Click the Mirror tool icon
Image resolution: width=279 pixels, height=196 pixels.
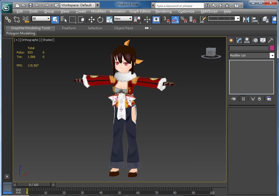[246, 19]
